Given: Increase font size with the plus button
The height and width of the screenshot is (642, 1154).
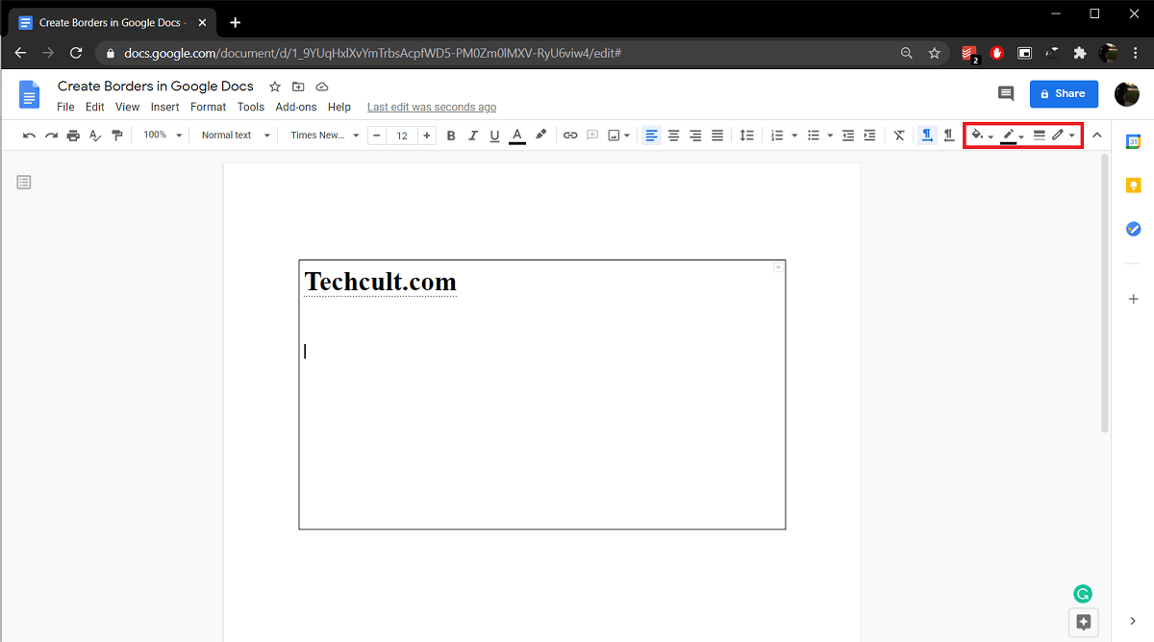Looking at the screenshot, I should (x=427, y=136).
